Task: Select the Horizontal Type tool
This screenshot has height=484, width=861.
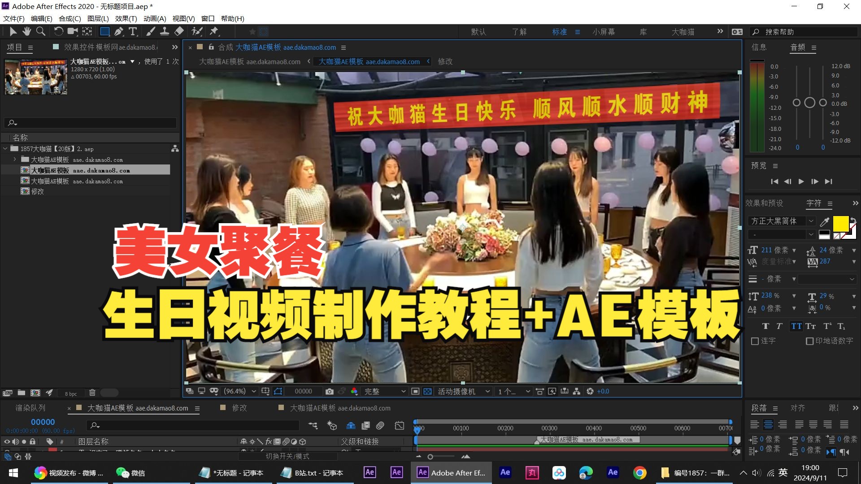Action: 133,31
